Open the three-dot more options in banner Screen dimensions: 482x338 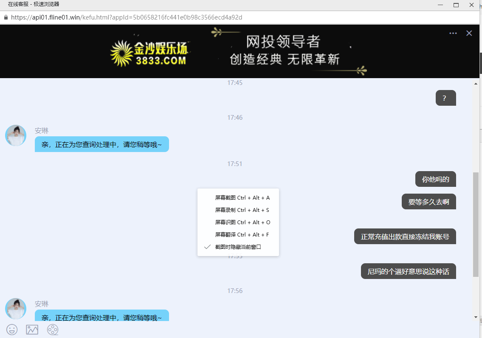click(x=453, y=33)
